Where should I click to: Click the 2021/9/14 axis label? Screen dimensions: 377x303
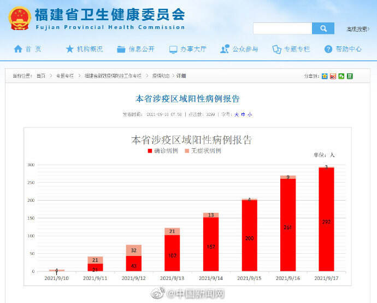[211, 278]
